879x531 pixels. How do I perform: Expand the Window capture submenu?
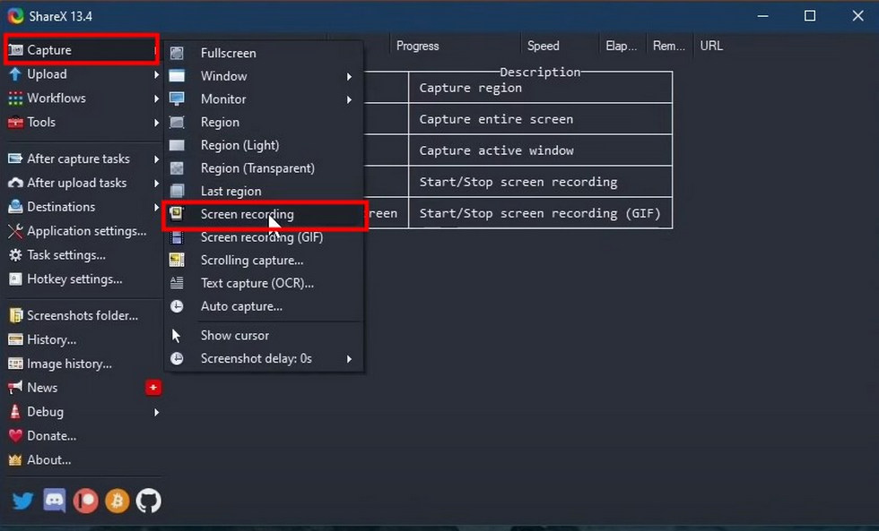click(222, 76)
